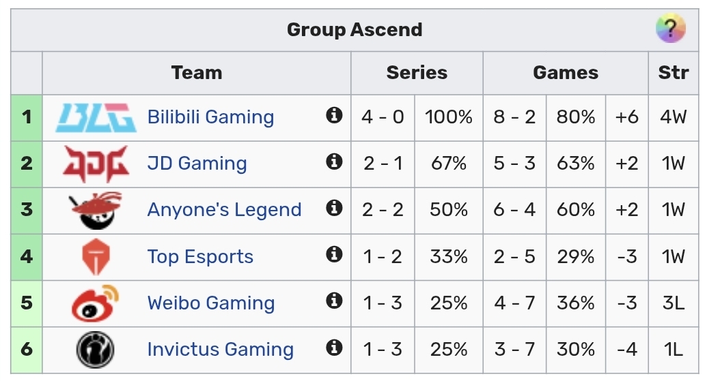This screenshot has width=707, height=381.
Task: Click the Anyone's Legend team logo
Action: (96, 210)
